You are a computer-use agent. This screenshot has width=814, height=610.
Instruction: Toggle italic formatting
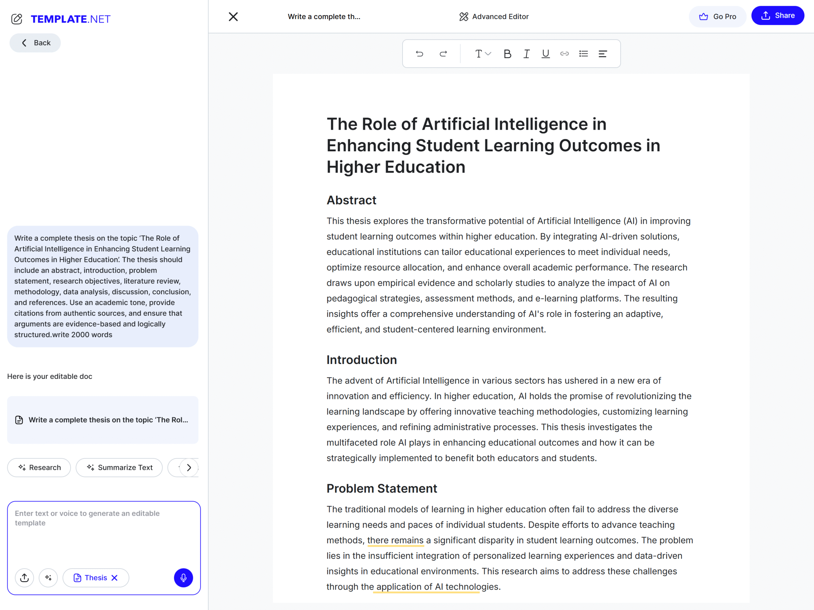(x=526, y=54)
